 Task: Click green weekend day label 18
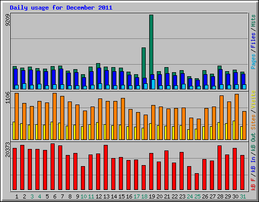tap(144, 196)
